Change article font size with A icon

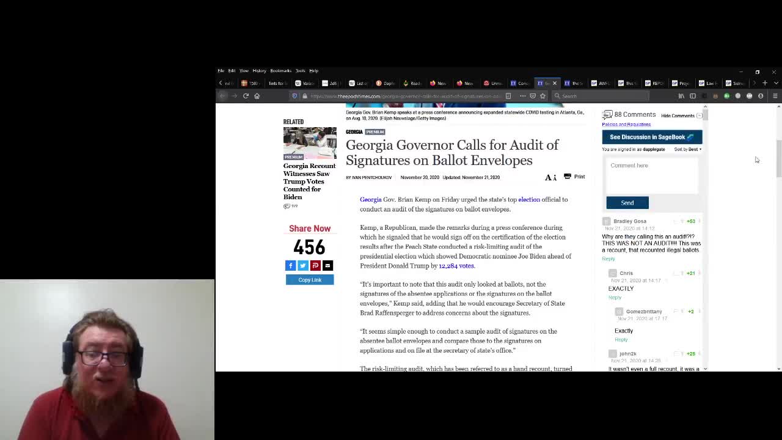(550, 177)
